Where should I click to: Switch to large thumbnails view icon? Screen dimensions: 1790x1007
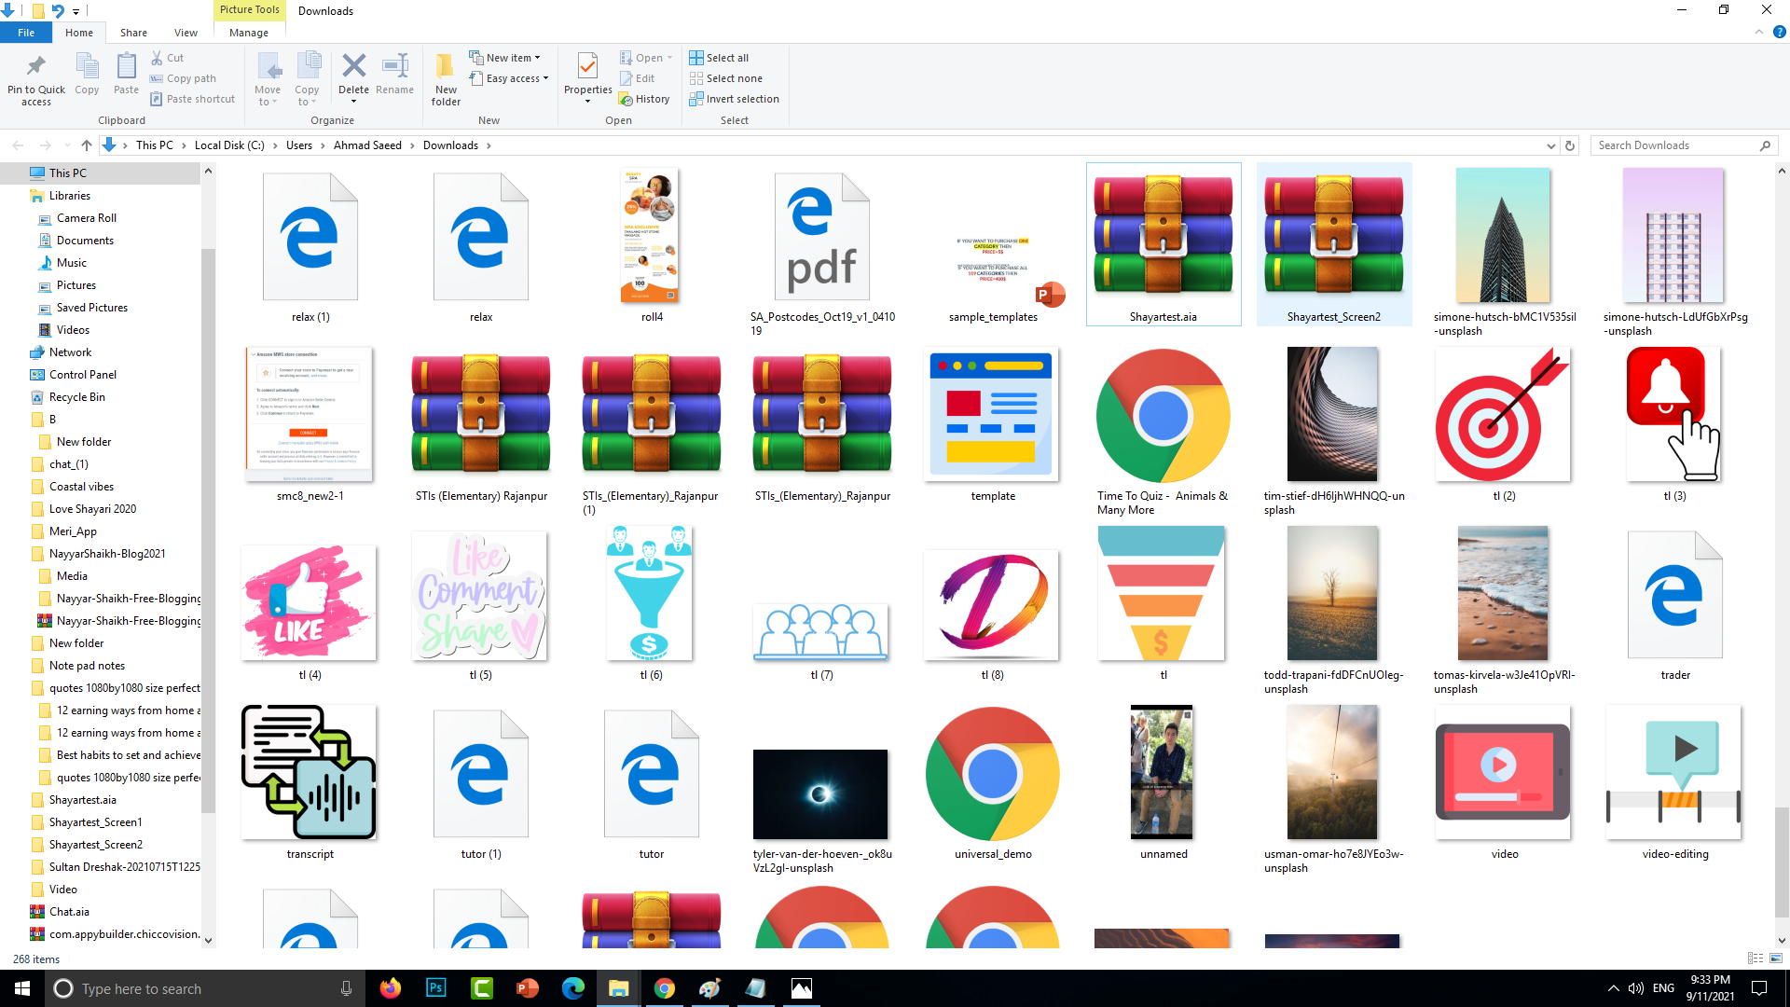pyautogui.click(x=1776, y=959)
